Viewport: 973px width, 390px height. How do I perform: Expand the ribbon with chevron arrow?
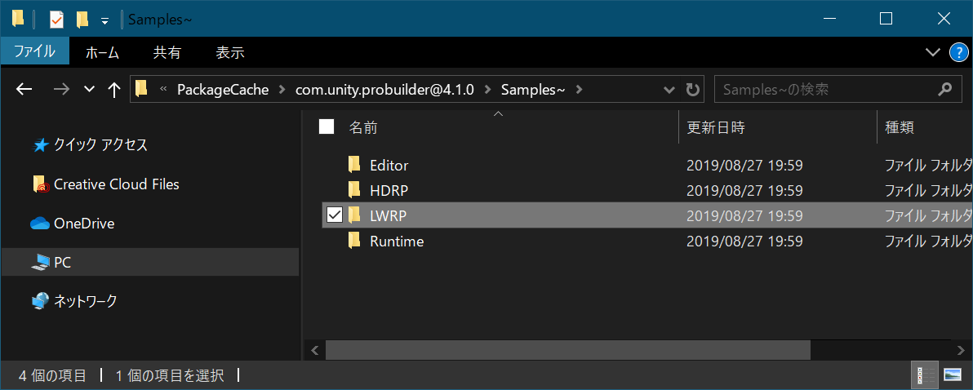[933, 53]
